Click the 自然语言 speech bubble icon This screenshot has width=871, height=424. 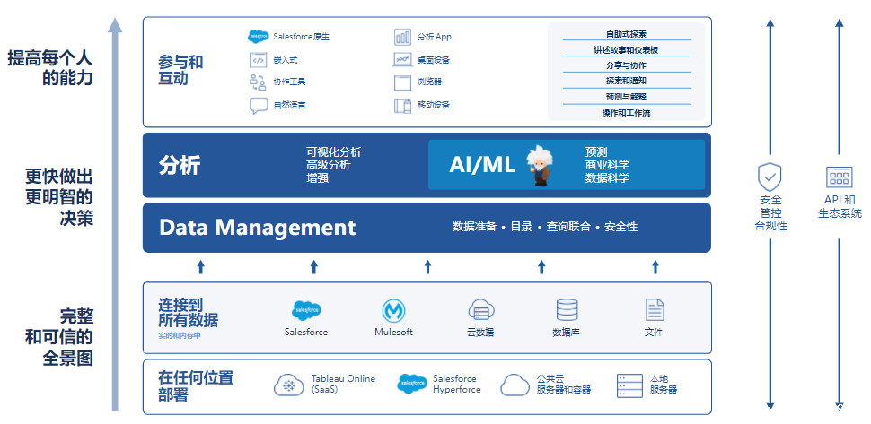258,106
